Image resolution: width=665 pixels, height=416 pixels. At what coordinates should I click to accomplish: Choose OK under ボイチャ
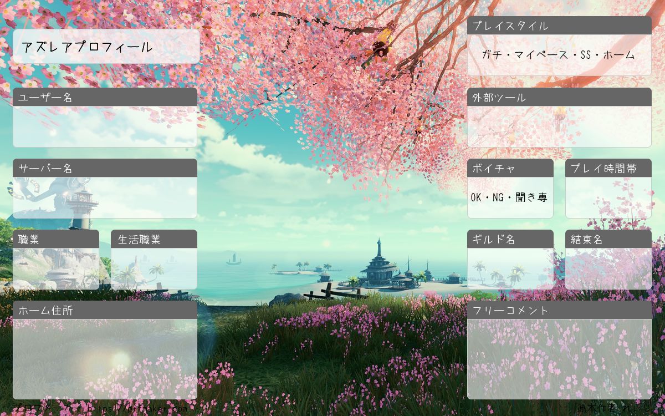click(476, 197)
